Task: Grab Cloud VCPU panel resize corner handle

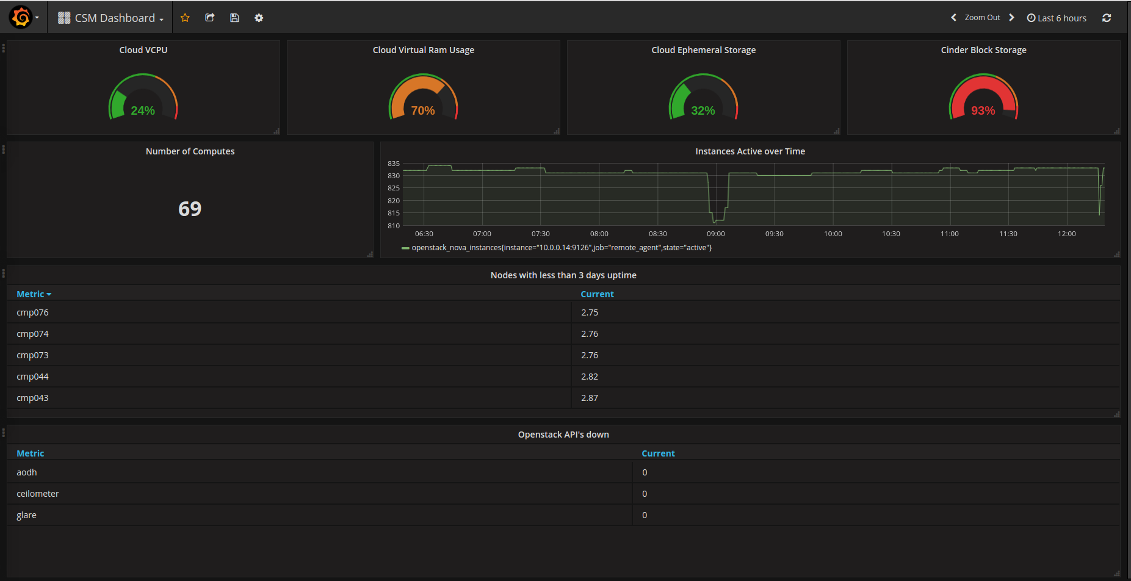Action: [276, 131]
